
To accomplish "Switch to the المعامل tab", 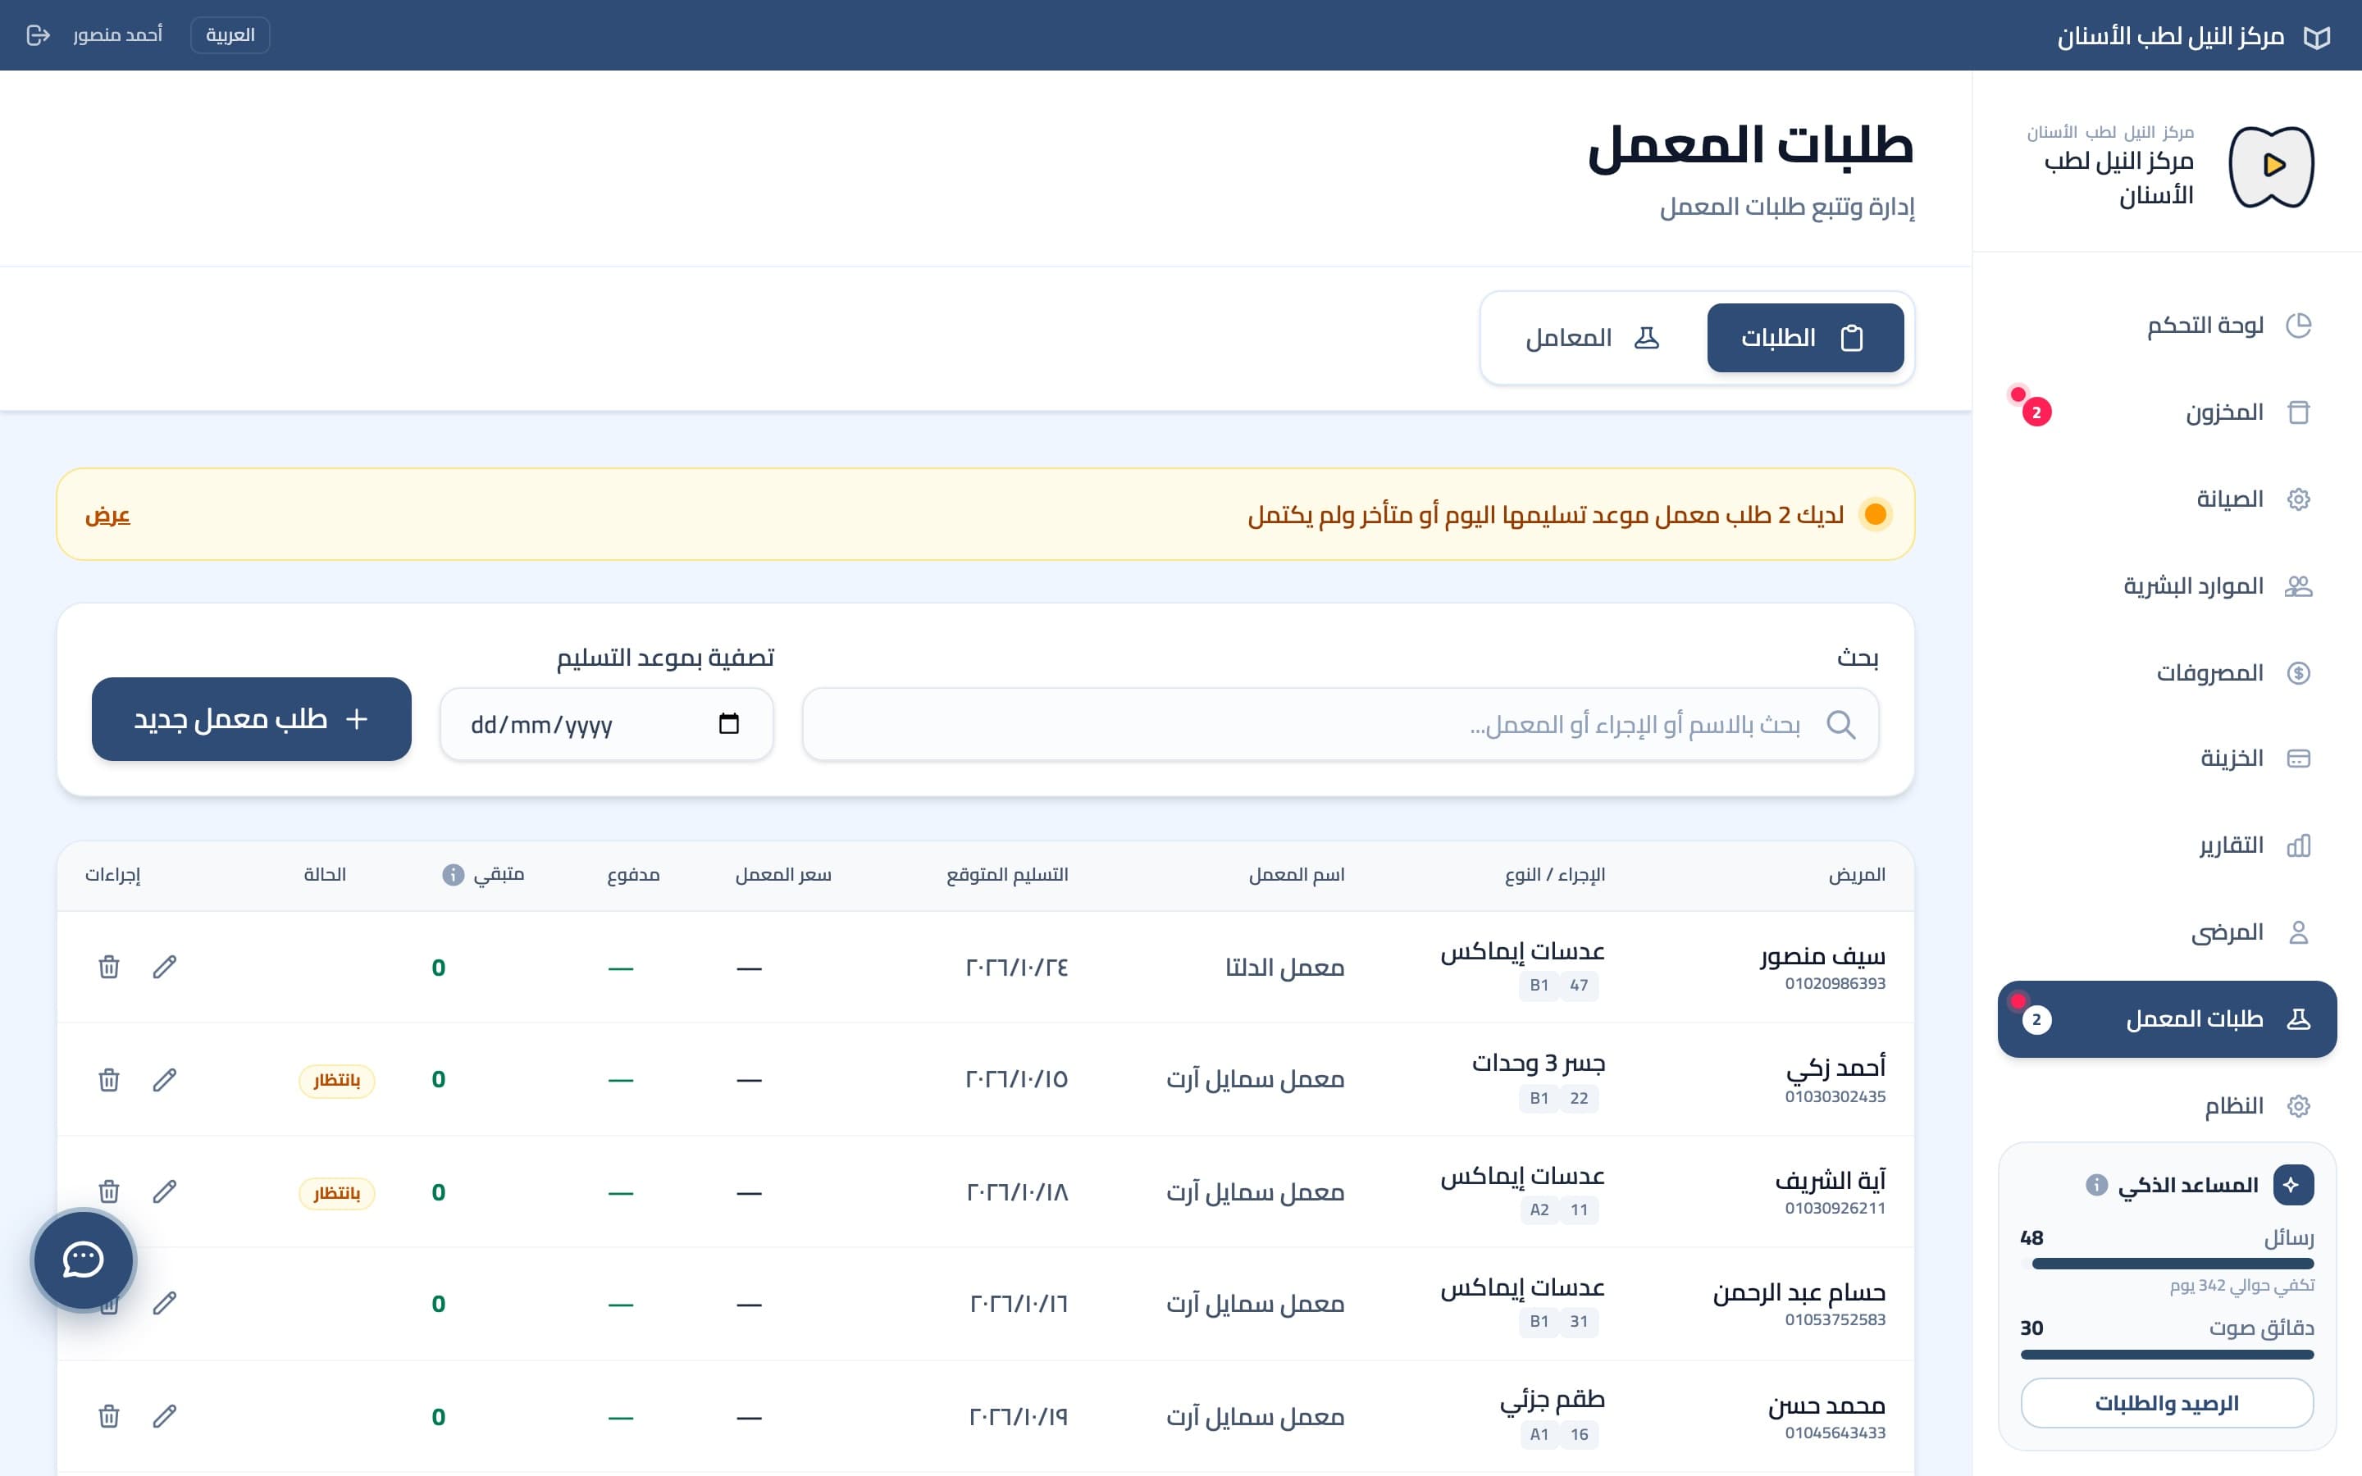I will point(1593,338).
